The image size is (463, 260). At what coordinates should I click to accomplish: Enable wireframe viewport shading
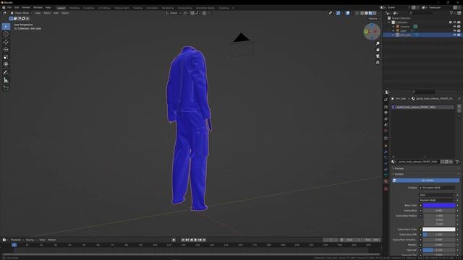click(362, 13)
